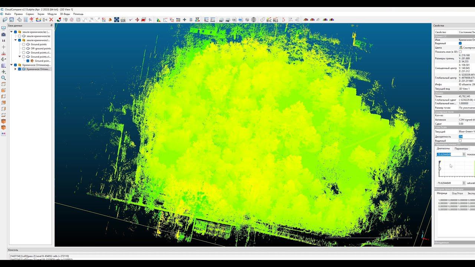Click the red X Delete icon

(x=51, y=20)
